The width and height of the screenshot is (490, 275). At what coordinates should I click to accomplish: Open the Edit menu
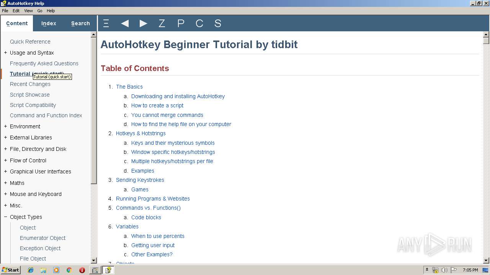[16, 11]
